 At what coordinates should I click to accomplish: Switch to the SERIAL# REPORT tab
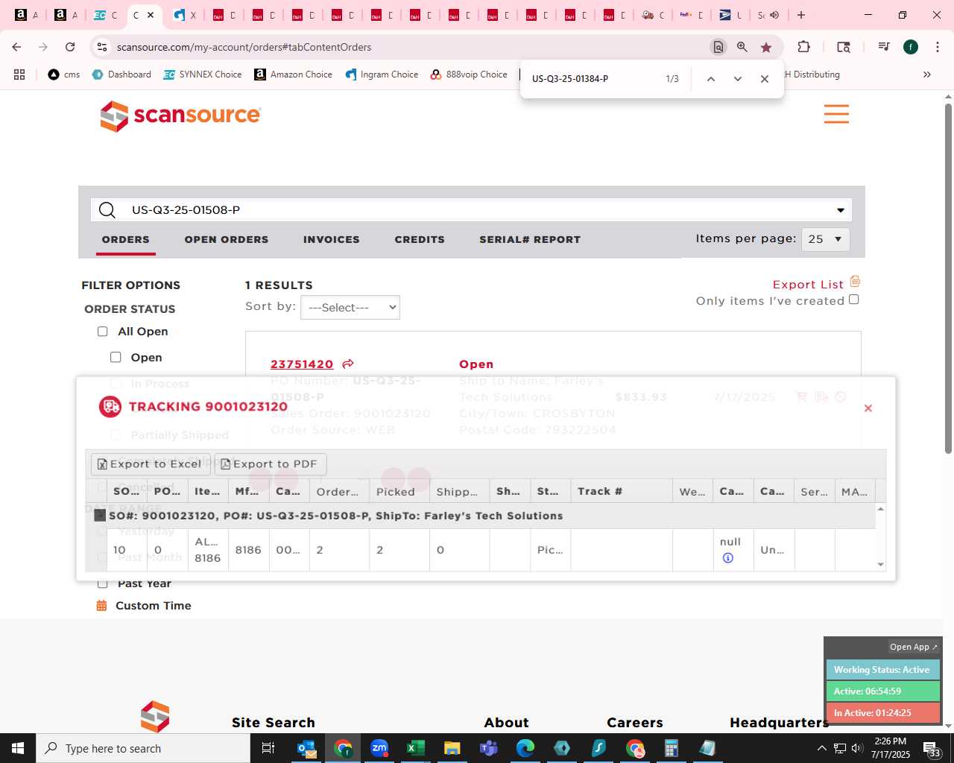click(530, 239)
